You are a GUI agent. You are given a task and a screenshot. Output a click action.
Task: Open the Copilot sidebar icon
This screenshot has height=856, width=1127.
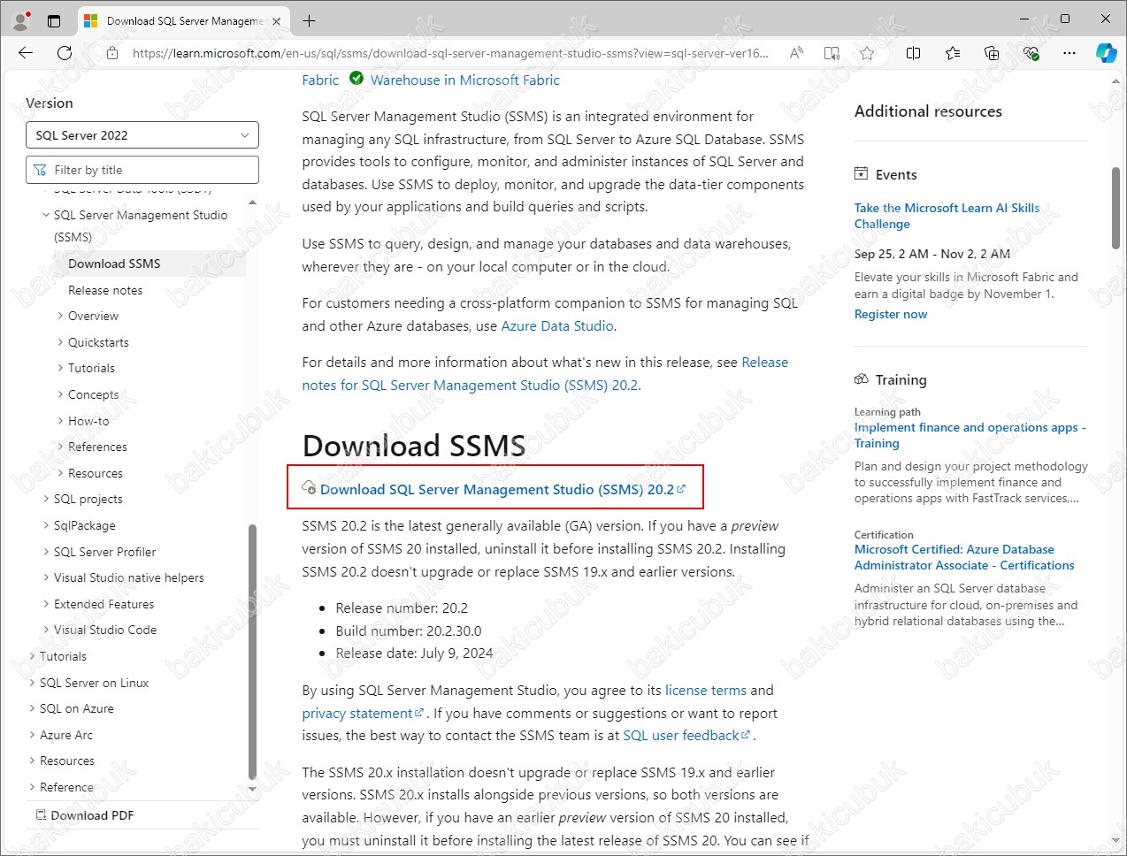(1106, 53)
